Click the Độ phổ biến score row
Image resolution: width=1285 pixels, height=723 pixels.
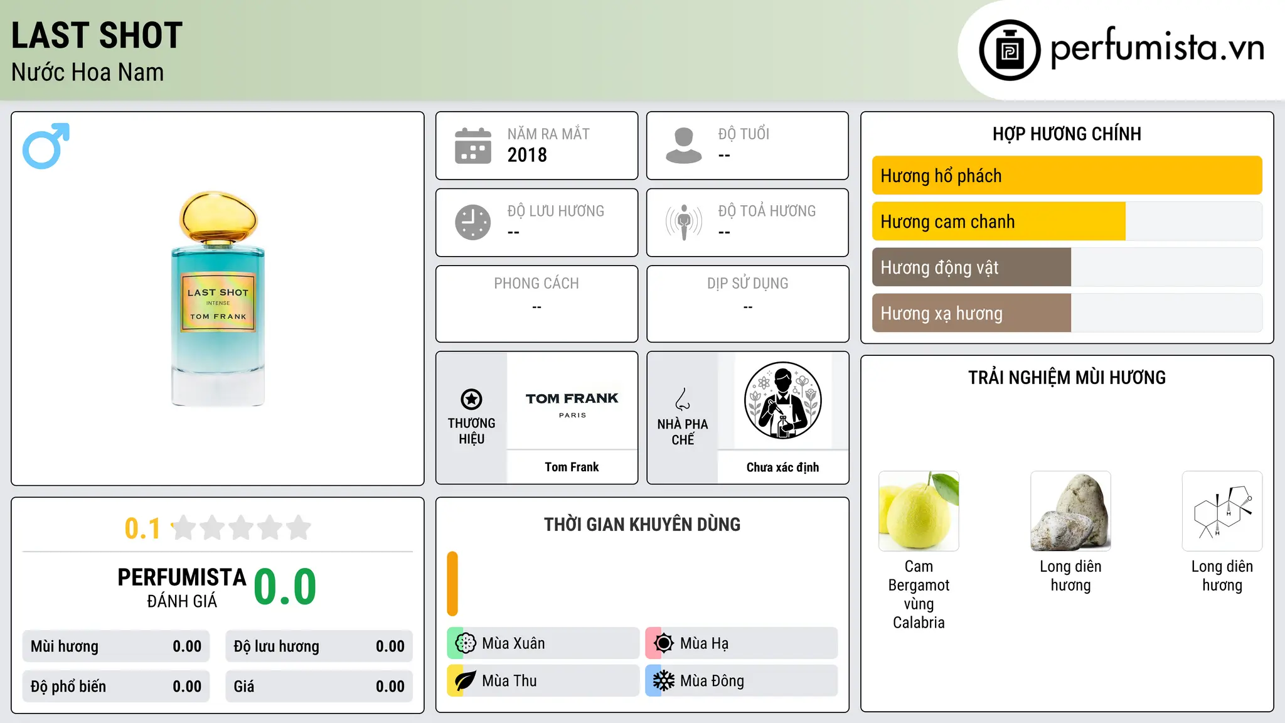[x=116, y=687]
